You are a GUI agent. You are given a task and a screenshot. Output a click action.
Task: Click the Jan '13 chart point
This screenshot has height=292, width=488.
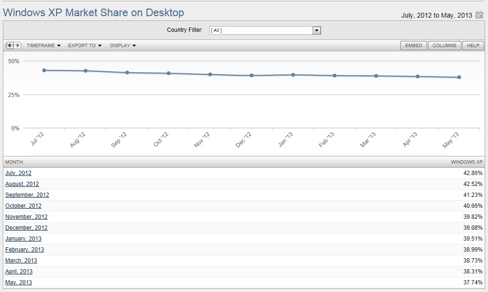[x=293, y=75]
